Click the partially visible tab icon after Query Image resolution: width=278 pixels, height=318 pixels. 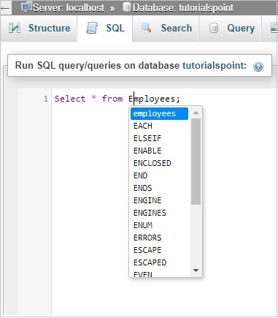pos(274,28)
